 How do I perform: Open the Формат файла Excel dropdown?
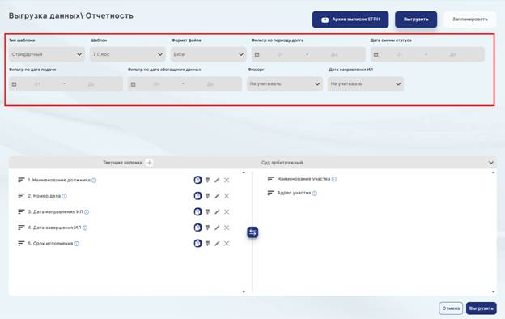[209, 54]
